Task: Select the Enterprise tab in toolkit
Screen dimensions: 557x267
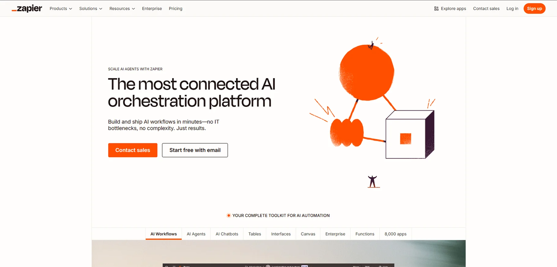Action: click(x=335, y=234)
